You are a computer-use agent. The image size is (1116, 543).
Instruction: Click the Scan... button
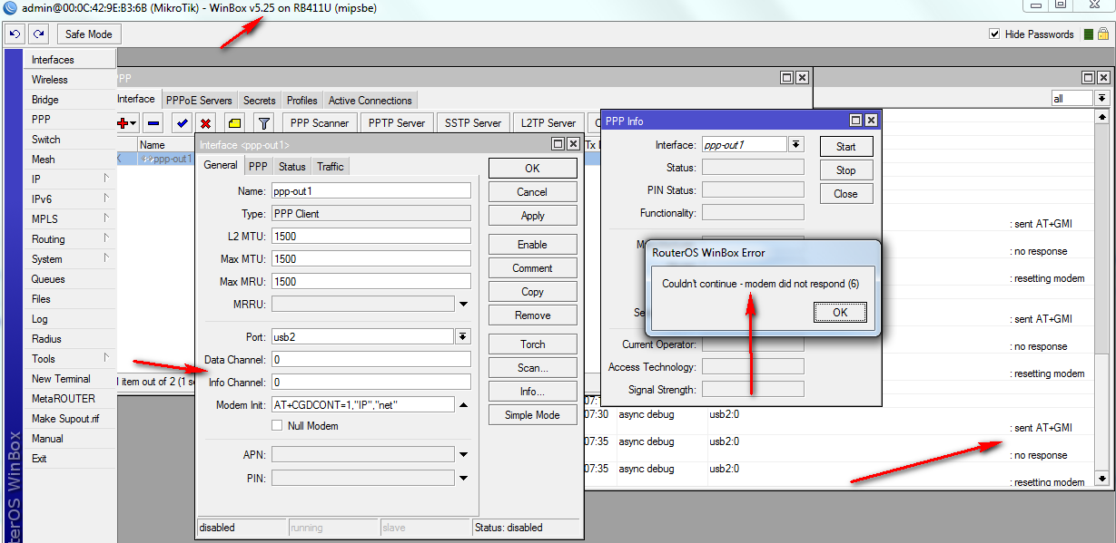pos(533,368)
